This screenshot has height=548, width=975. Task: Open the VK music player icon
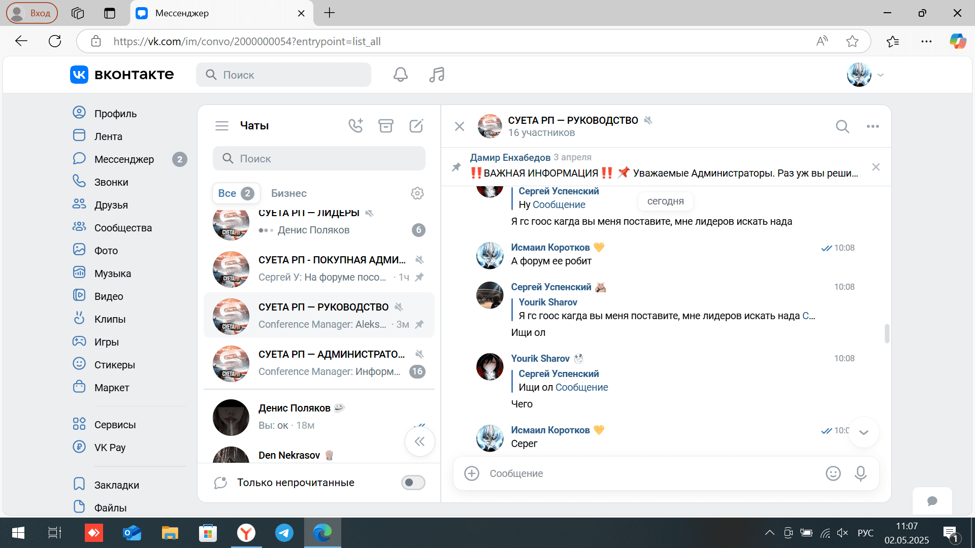pyautogui.click(x=437, y=75)
